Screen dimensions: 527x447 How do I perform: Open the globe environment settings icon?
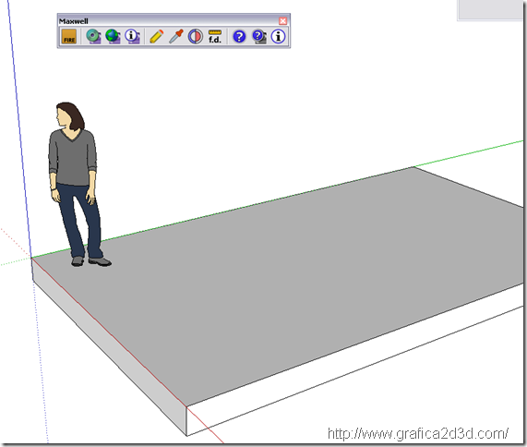click(113, 36)
